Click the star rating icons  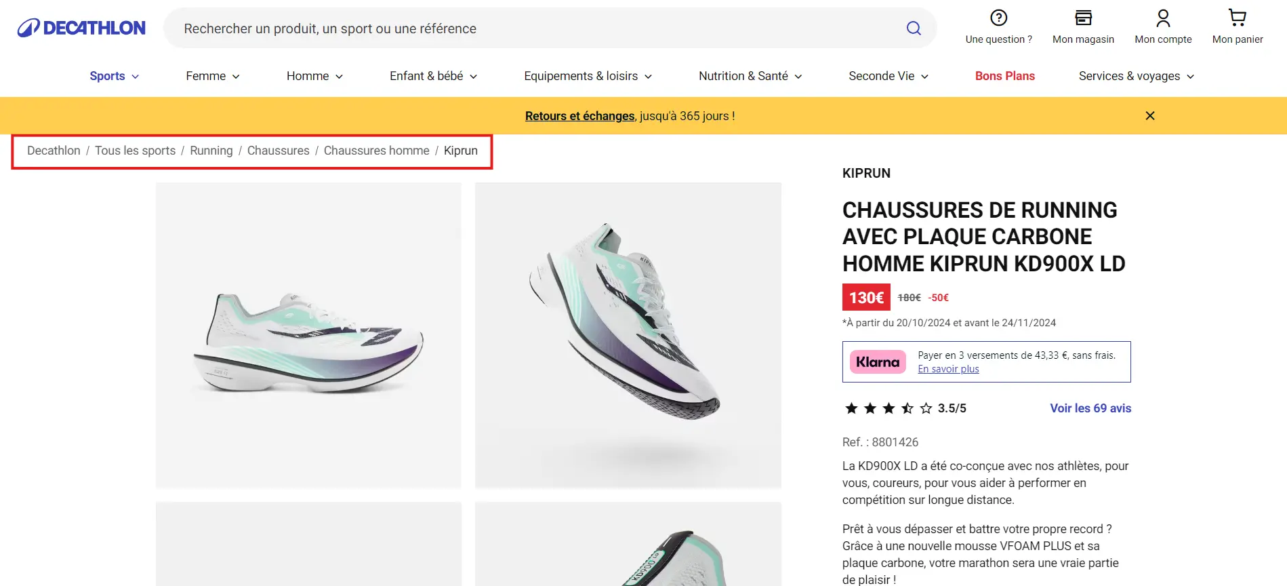888,408
